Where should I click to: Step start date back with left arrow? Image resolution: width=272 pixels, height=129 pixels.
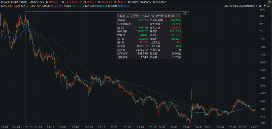(118, 16)
